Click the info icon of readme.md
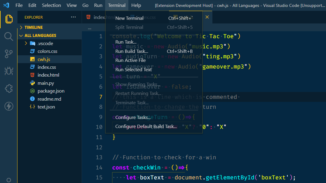 point(33,99)
